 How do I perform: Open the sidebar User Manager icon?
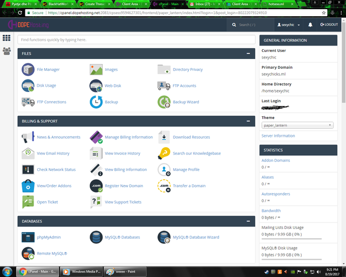coord(6,51)
